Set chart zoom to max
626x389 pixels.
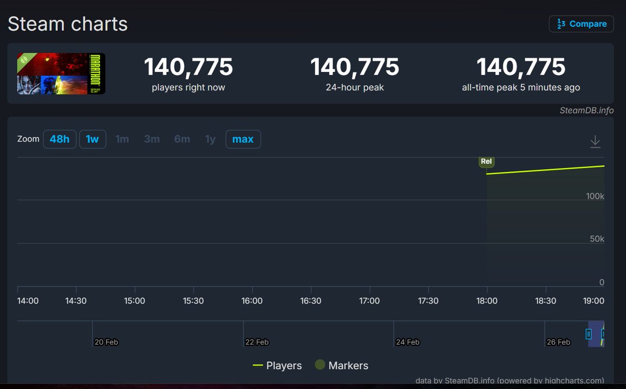[x=243, y=139]
